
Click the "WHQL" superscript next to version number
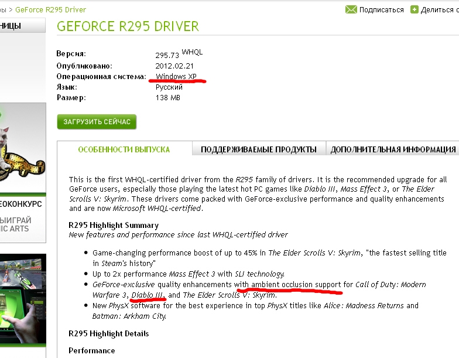(x=192, y=52)
